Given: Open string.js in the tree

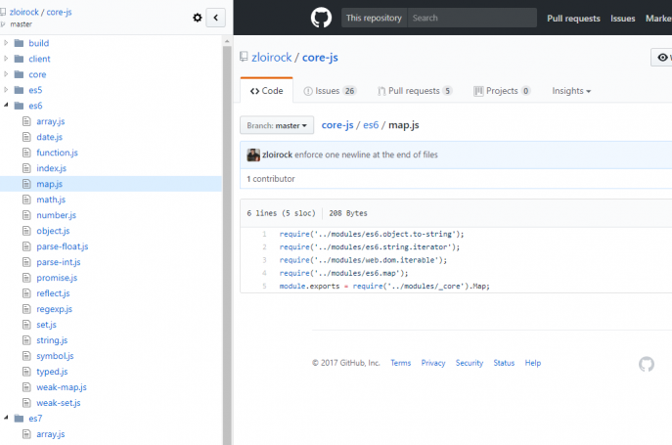Looking at the screenshot, I should click(52, 340).
